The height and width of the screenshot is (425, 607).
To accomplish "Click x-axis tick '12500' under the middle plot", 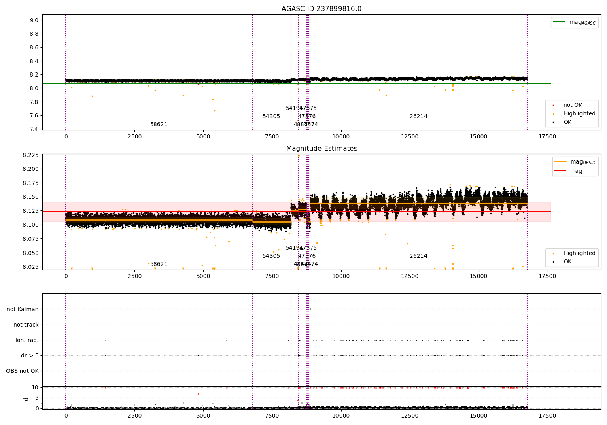I will 410,276.
